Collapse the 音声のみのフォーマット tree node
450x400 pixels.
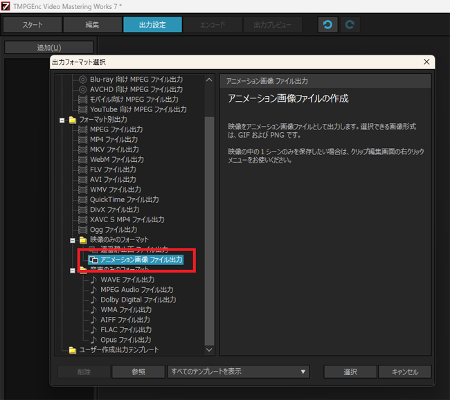(x=73, y=271)
